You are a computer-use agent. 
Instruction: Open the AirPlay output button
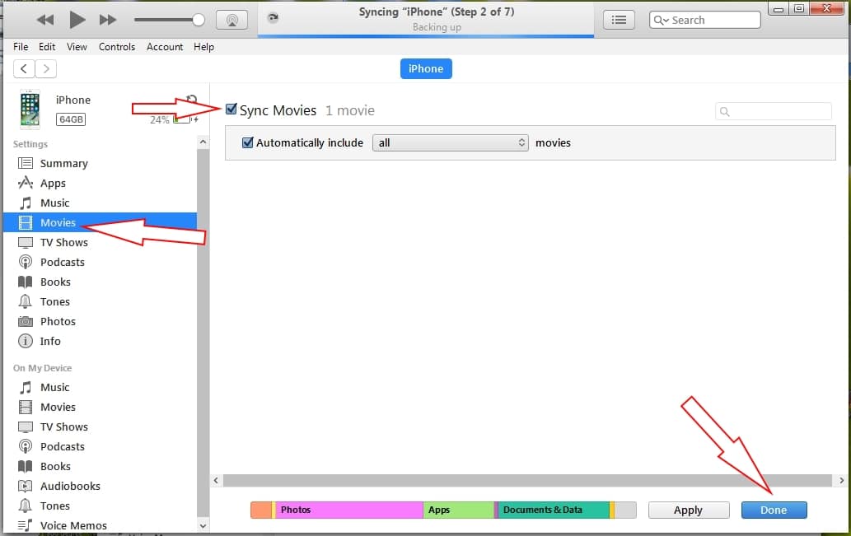(x=231, y=20)
